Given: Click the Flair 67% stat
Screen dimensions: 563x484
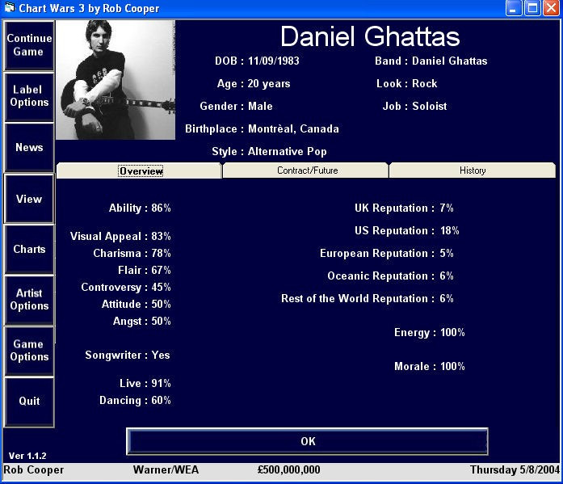Looking at the screenshot, I should click(x=145, y=271).
